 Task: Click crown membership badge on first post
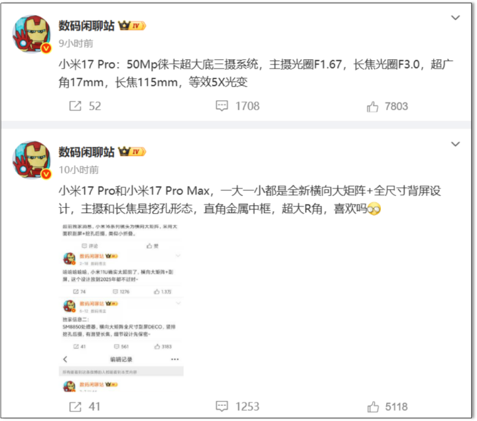[132, 26]
